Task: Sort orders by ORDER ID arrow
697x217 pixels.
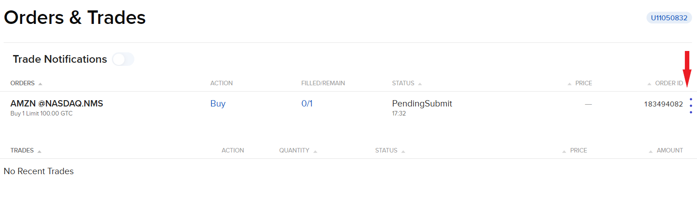Action: click(649, 84)
